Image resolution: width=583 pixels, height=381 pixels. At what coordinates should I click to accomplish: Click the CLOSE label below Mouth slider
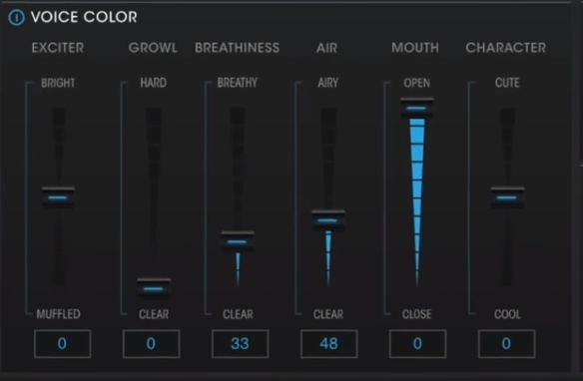pyautogui.click(x=417, y=314)
